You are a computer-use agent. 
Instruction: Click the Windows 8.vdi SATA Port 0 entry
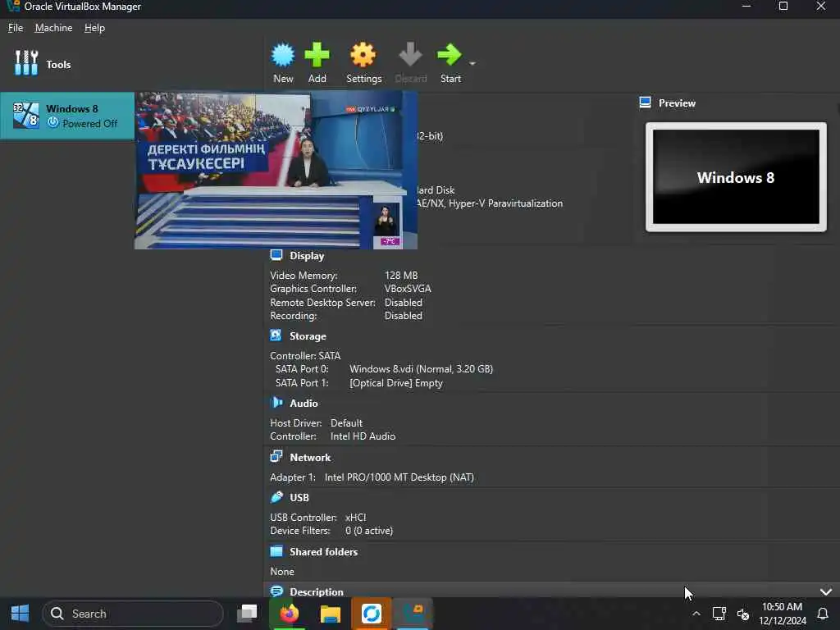coord(421,369)
